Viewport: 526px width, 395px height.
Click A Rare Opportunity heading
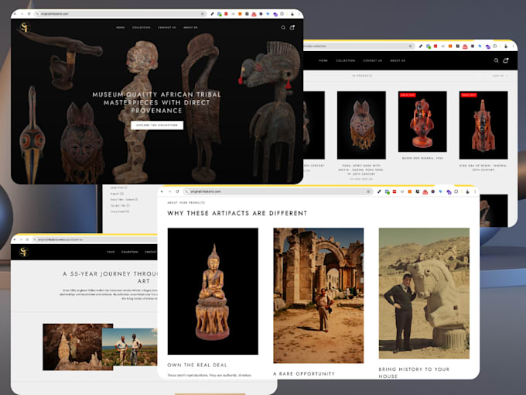[304, 373]
